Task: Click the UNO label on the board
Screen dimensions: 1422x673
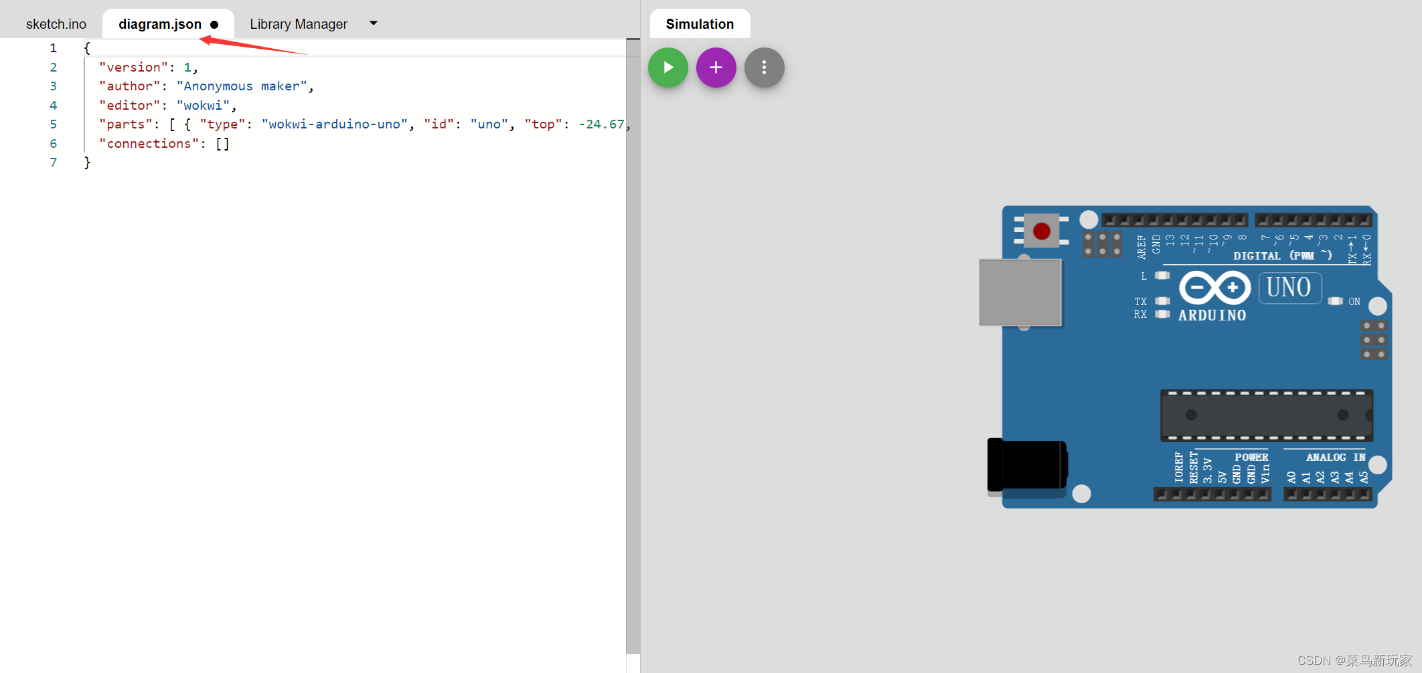Action: click(1289, 288)
